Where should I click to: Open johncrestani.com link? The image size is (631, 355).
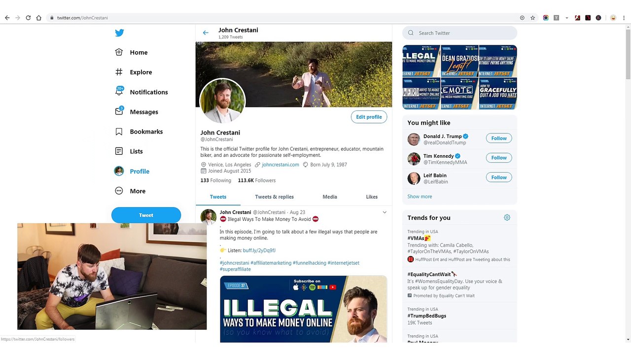click(280, 165)
